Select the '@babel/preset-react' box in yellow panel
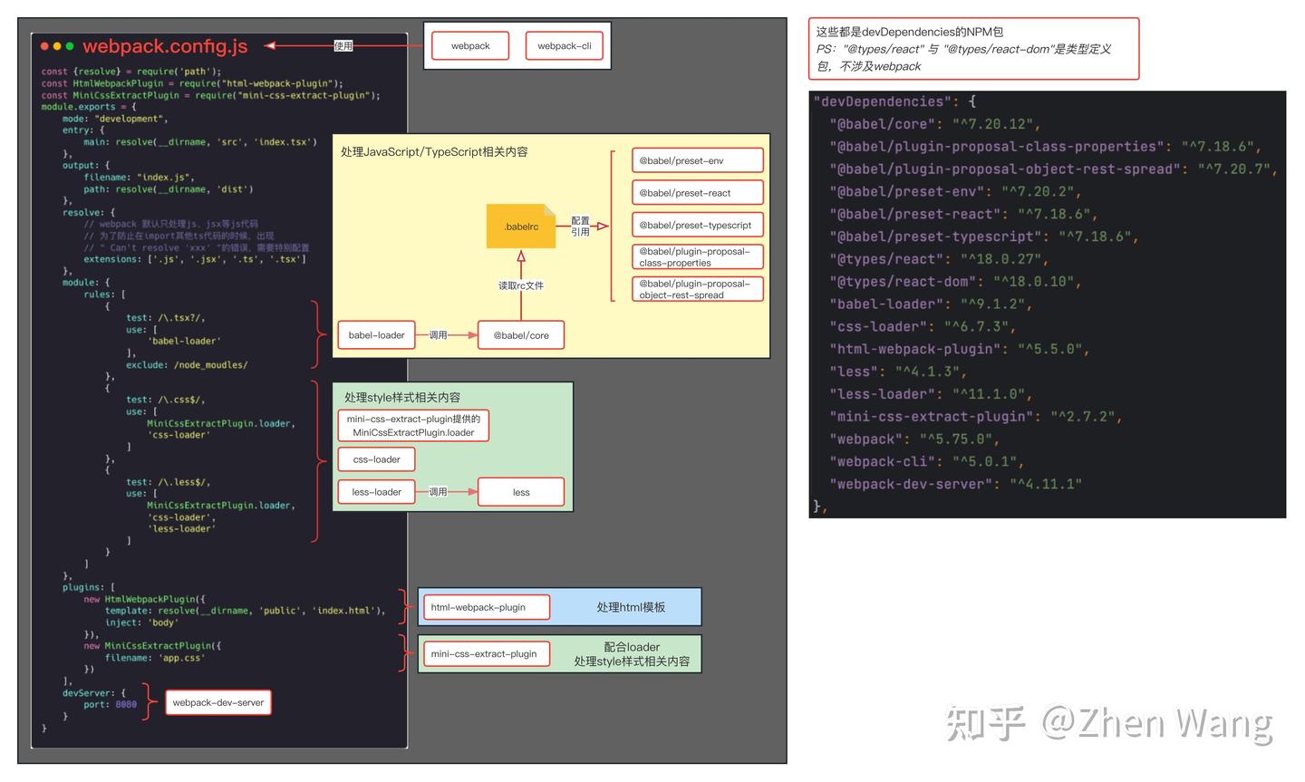This screenshot has height=782, width=1305. [698, 193]
